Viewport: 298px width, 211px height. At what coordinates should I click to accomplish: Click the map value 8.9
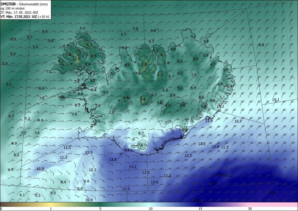tap(14, 143)
